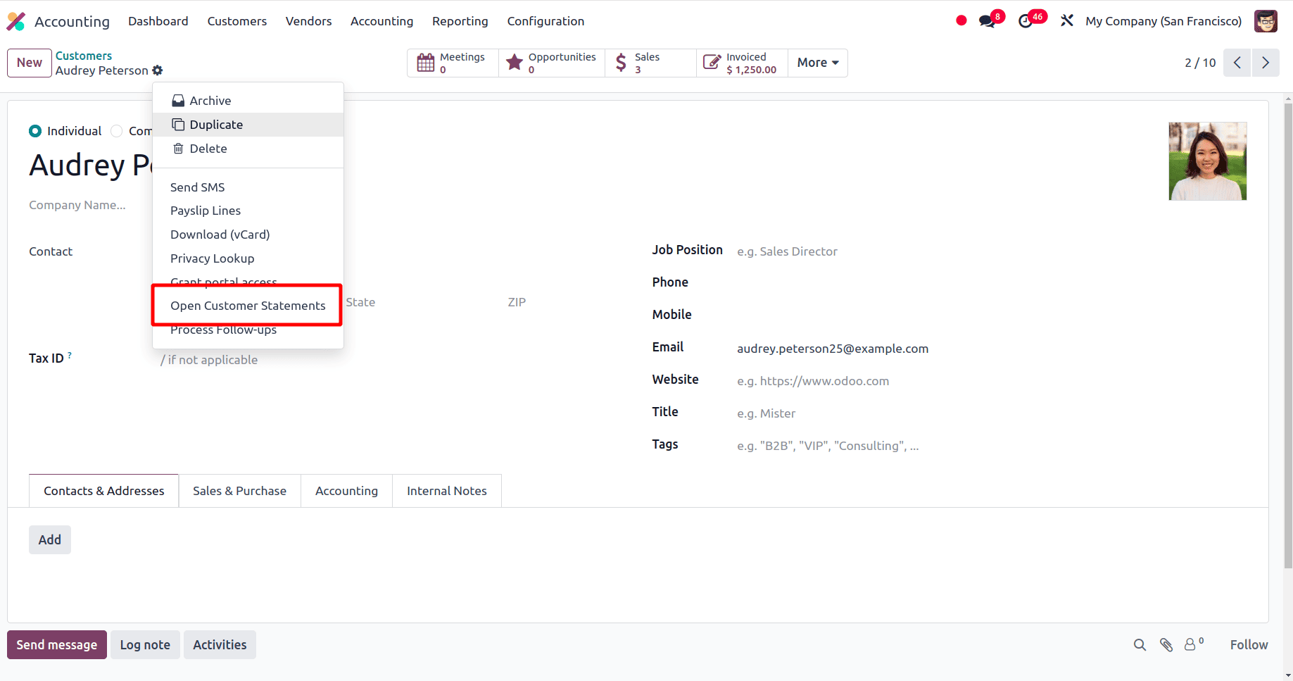Screen dimensions: 1293x681
Task: Choose Download (vCard) action
Action: (x=248, y=235)
